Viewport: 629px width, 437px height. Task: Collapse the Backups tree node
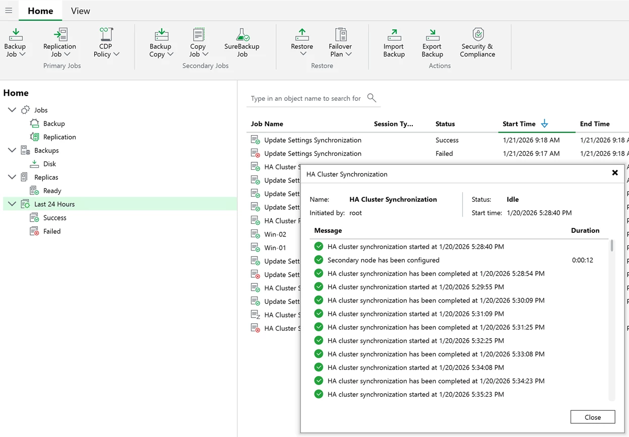pyautogui.click(x=12, y=150)
